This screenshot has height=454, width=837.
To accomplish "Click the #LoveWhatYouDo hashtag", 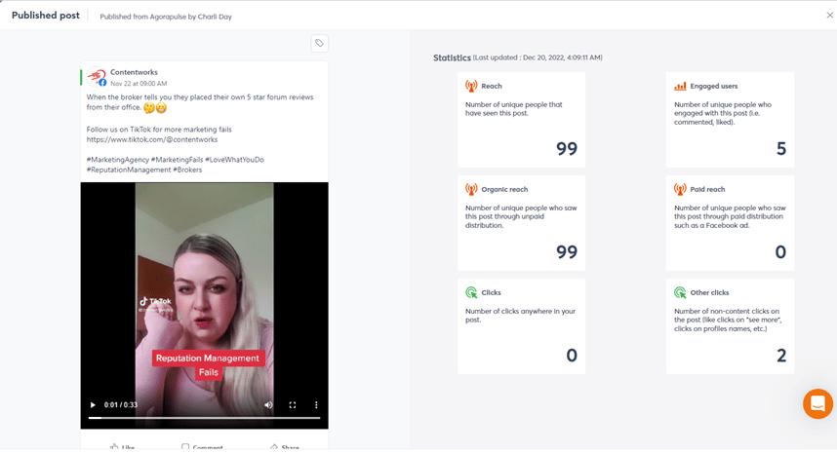I will click(x=234, y=160).
